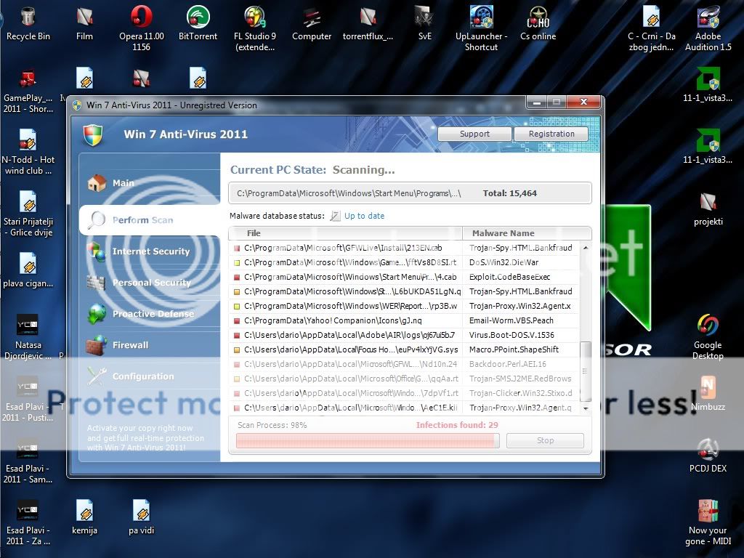The width and height of the screenshot is (744, 558).
Task: Open Personal Security section
Action: pyautogui.click(x=150, y=283)
